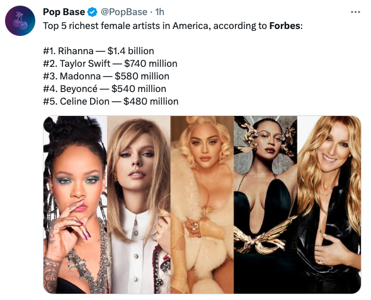Open the Pop Base cherry profile avatar
The width and height of the screenshot is (371, 300).
(20, 21)
